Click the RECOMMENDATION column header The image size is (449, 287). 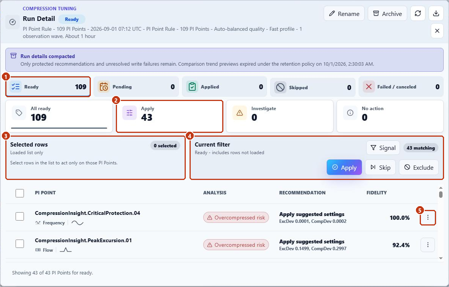(x=302, y=192)
